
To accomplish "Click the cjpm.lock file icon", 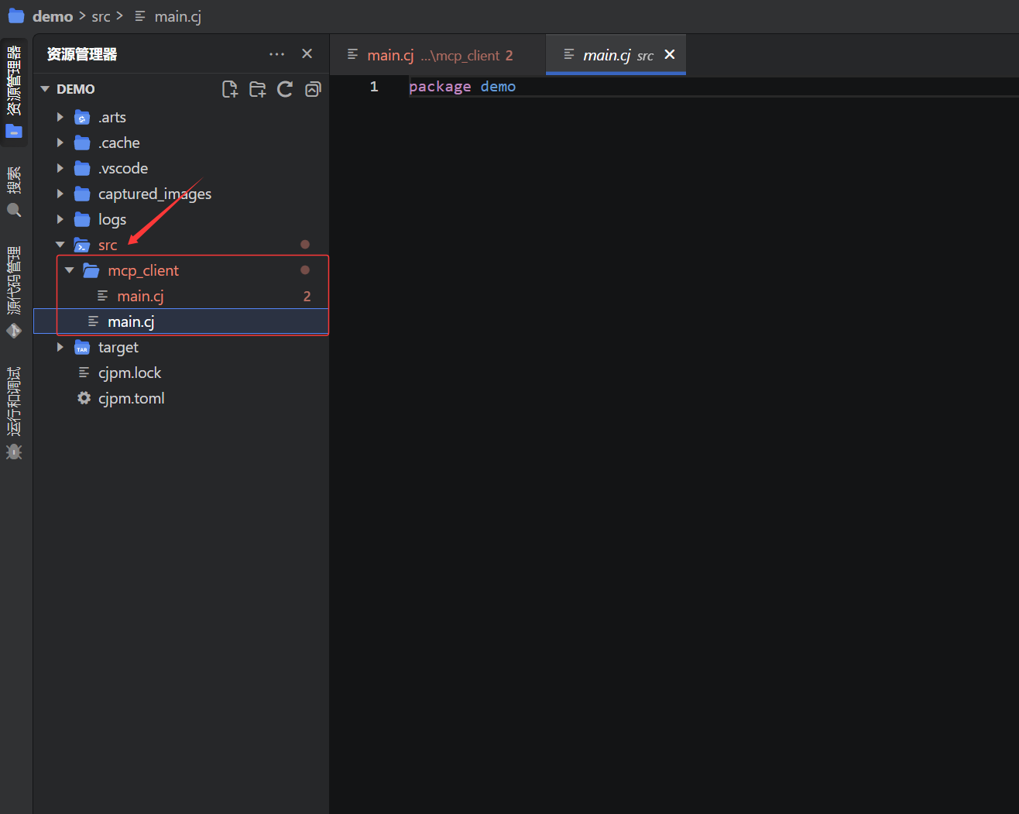I will (x=84, y=373).
